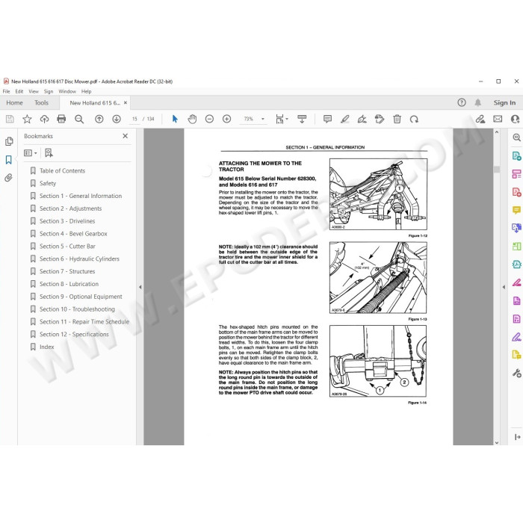Add a comment sticky note
Viewport: 523px width, 523px height.
tap(327, 119)
